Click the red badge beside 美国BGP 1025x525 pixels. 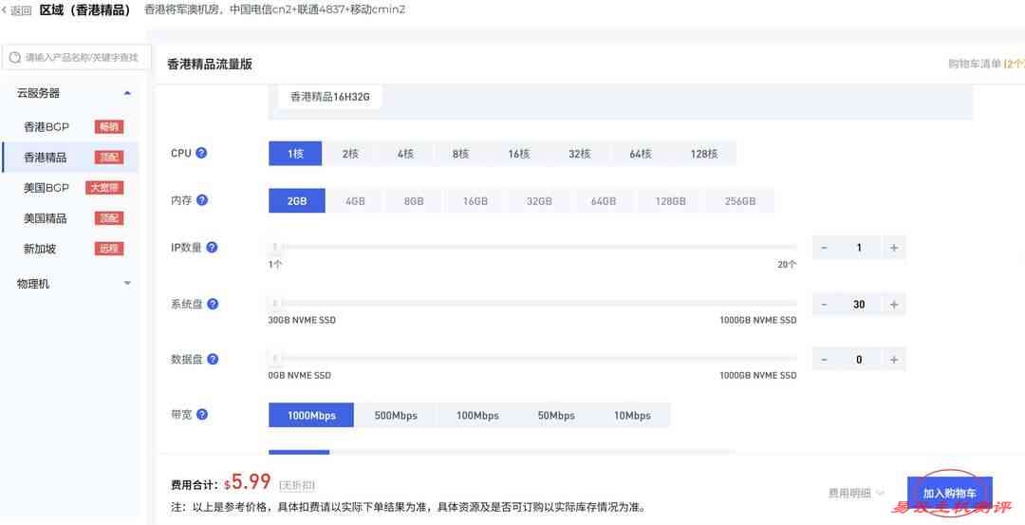tap(104, 188)
